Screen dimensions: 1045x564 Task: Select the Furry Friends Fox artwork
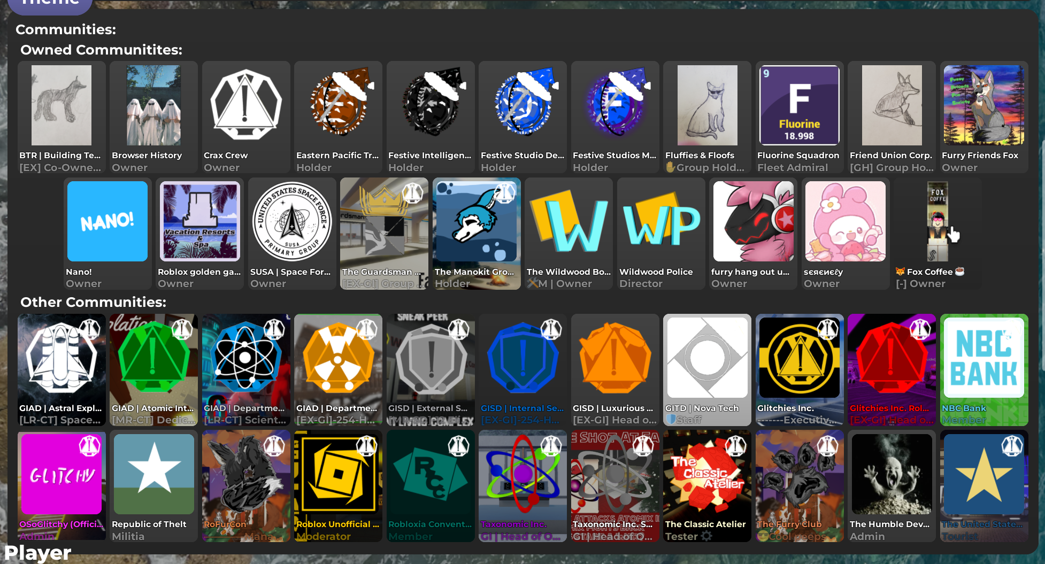[x=983, y=105]
